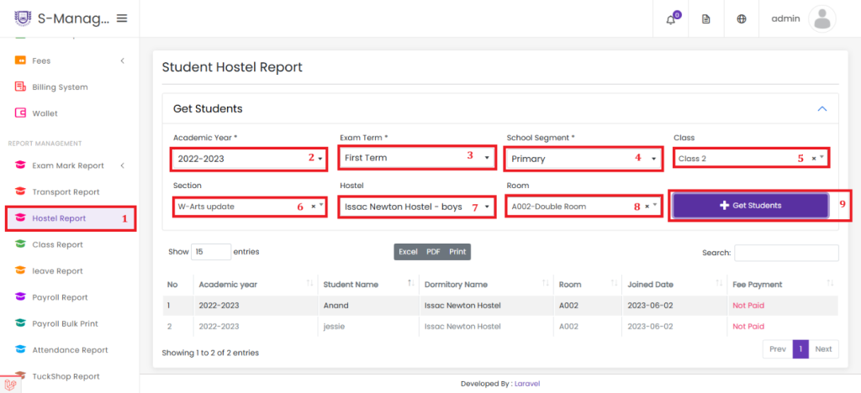Screen dimensions: 861x393
Task: Click the Get Students button
Action: coord(751,206)
